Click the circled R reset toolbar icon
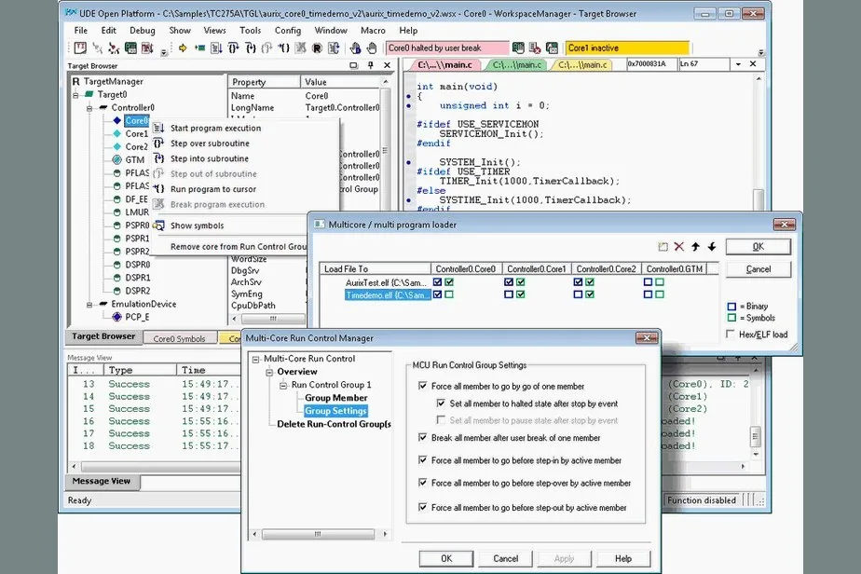Viewport: 861px width, 574px height. coord(317,48)
